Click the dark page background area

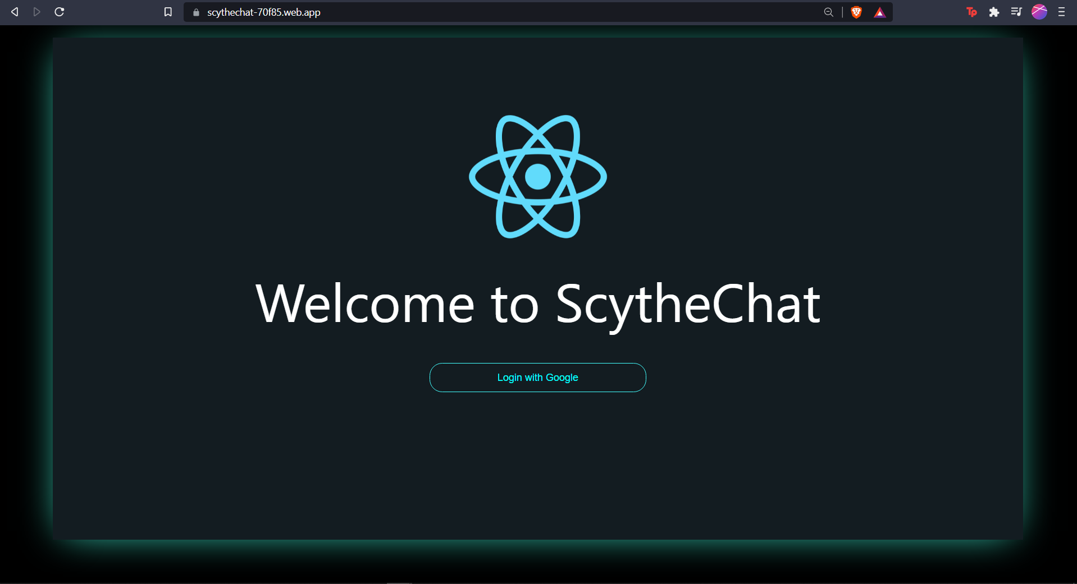pos(225,477)
